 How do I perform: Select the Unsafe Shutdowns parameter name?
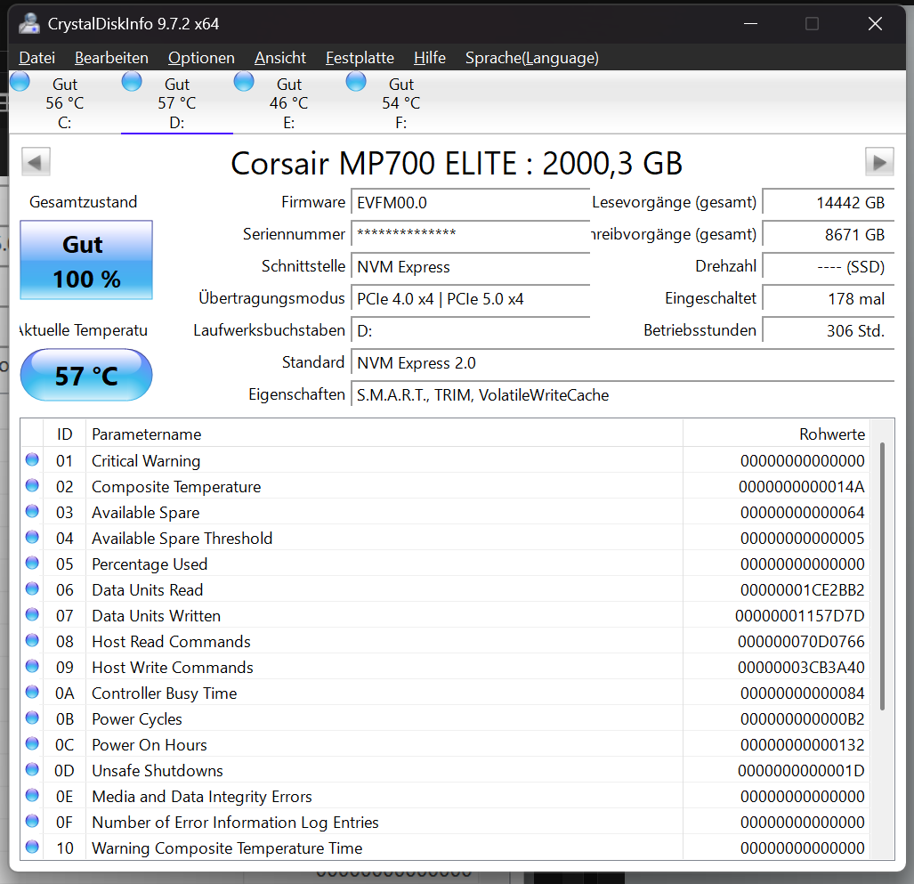[158, 770]
